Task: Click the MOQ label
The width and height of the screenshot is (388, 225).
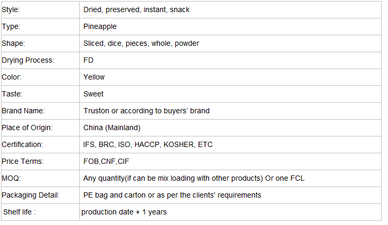Action: coord(11,178)
